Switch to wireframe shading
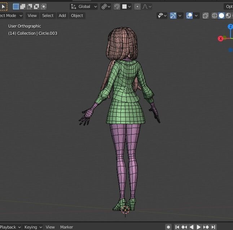Screen dimensions: 233x230 point(215,16)
